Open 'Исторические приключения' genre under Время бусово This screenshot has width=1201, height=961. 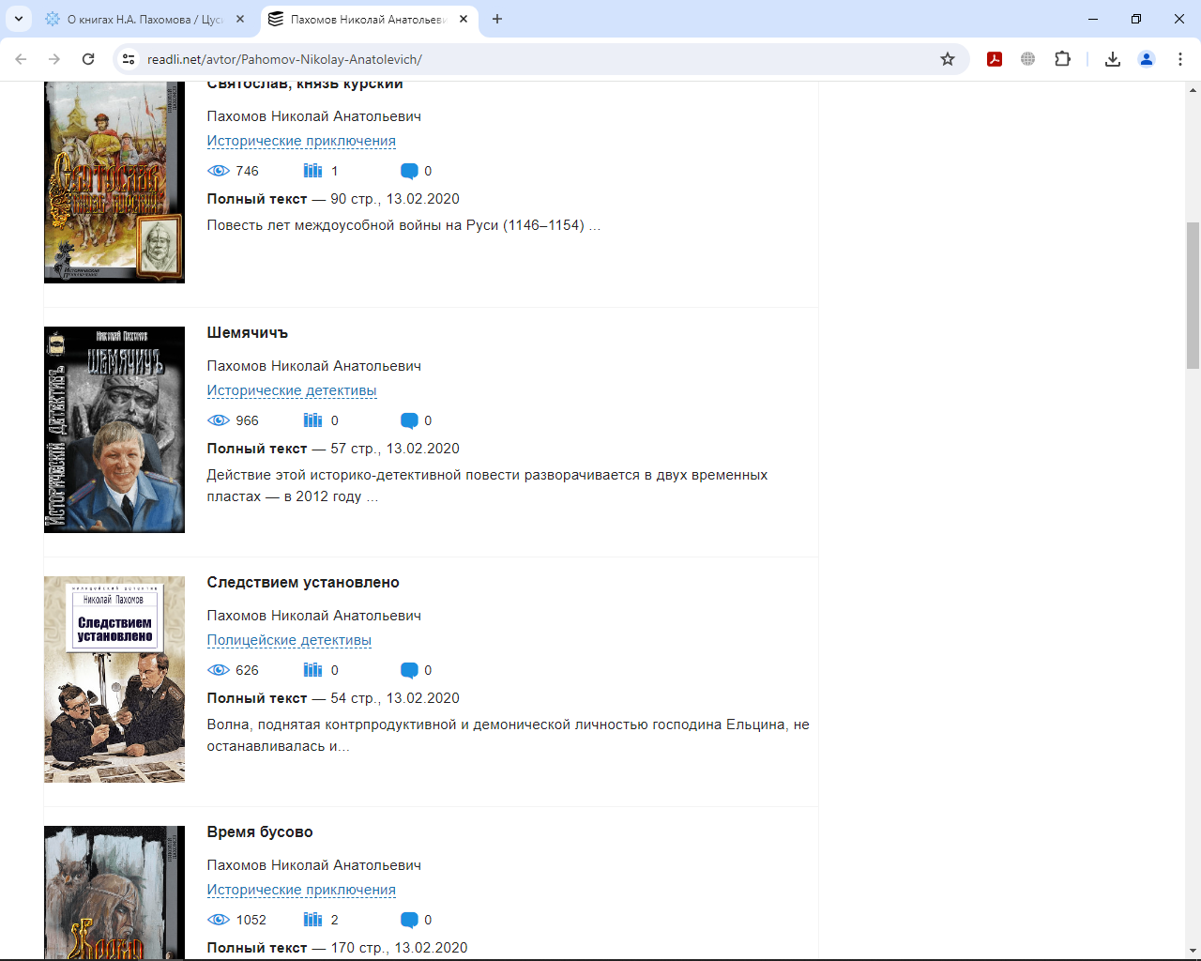click(x=301, y=890)
